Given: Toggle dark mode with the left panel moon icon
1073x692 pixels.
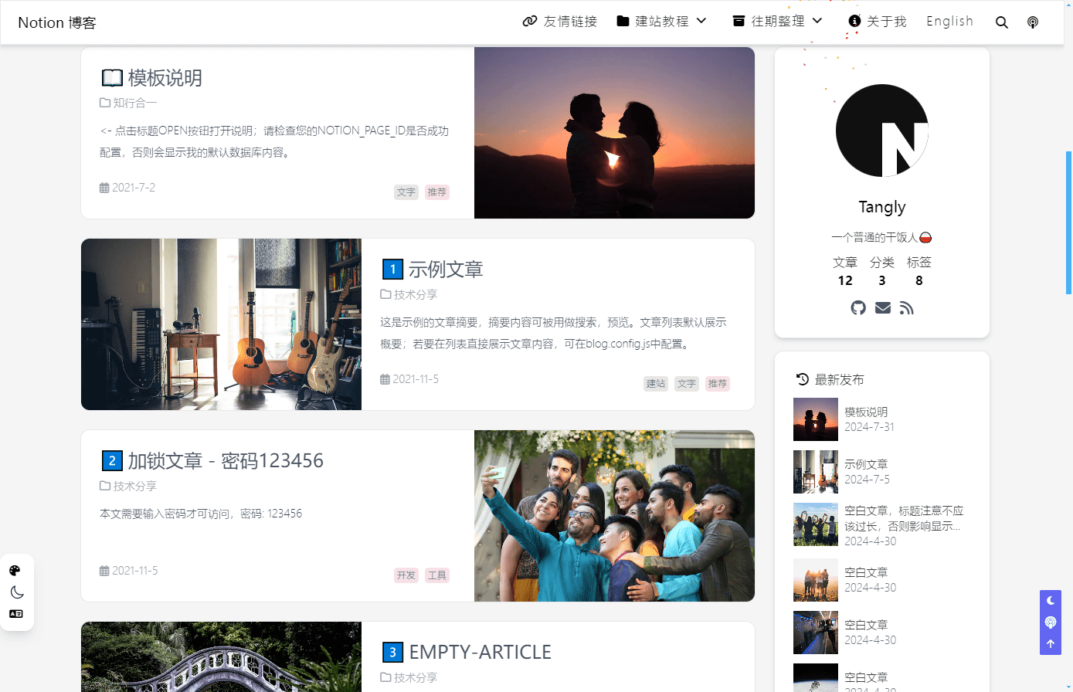Looking at the screenshot, I should (x=17, y=592).
